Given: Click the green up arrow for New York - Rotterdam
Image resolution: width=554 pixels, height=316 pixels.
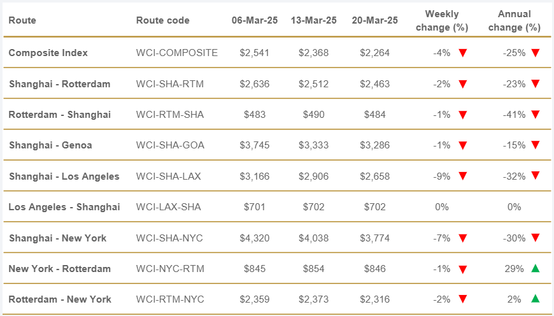Looking at the screenshot, I should 536,269.
